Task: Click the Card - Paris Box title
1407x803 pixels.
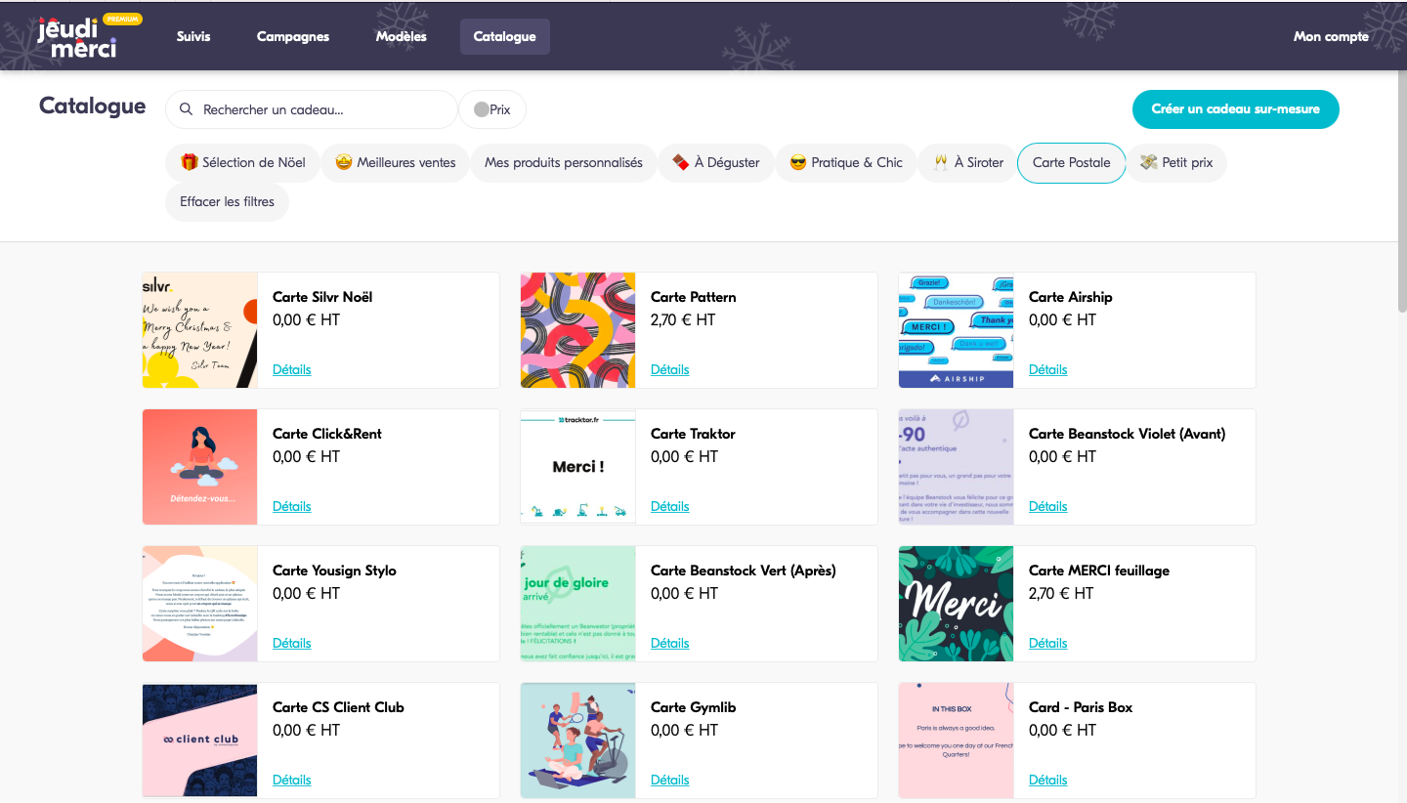Action: coord(1081,707)
